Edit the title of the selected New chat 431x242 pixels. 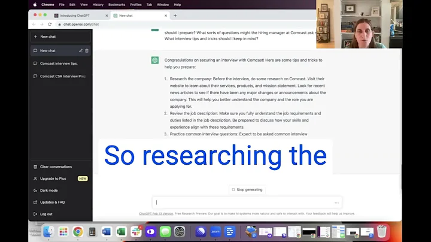click(x=81, y=50)
